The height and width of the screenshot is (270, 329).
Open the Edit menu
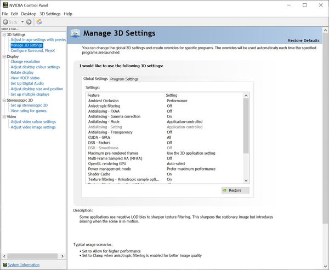coord(14,14)
